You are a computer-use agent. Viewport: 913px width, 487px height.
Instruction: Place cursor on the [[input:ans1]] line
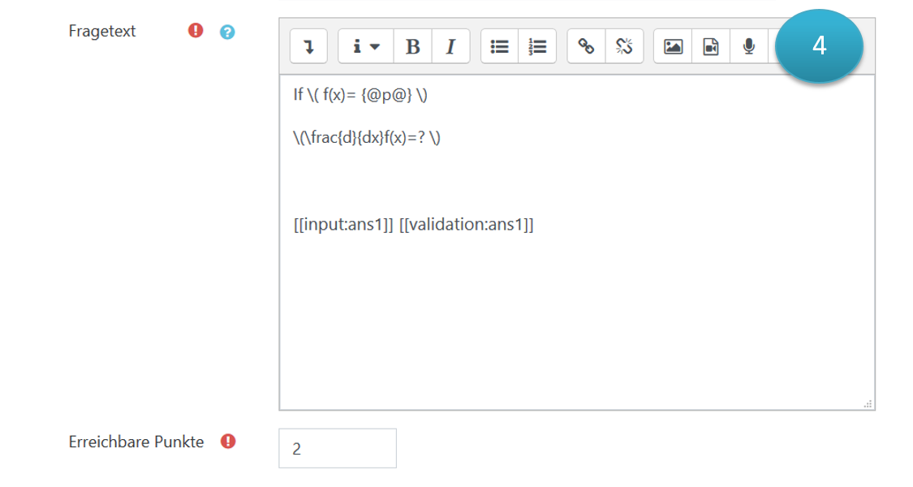coord(413,225)
